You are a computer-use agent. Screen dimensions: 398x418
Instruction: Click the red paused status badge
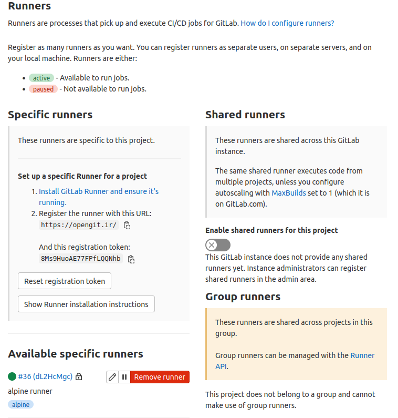[43, 89]
